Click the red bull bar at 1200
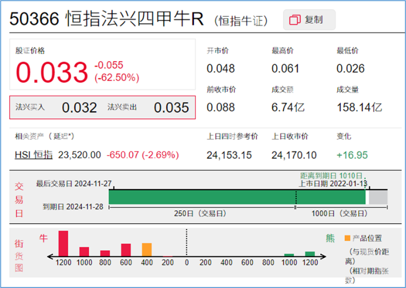406x288 pixels. 63,243
